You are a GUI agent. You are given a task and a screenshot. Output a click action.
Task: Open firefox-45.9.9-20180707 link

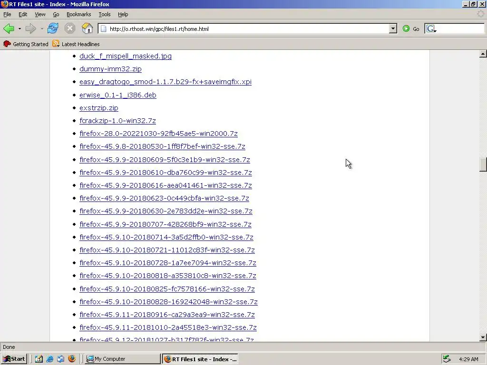(166, 224)
